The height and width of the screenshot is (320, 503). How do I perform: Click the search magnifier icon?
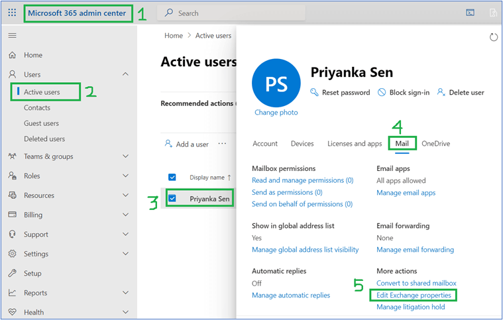pos(169,13)
